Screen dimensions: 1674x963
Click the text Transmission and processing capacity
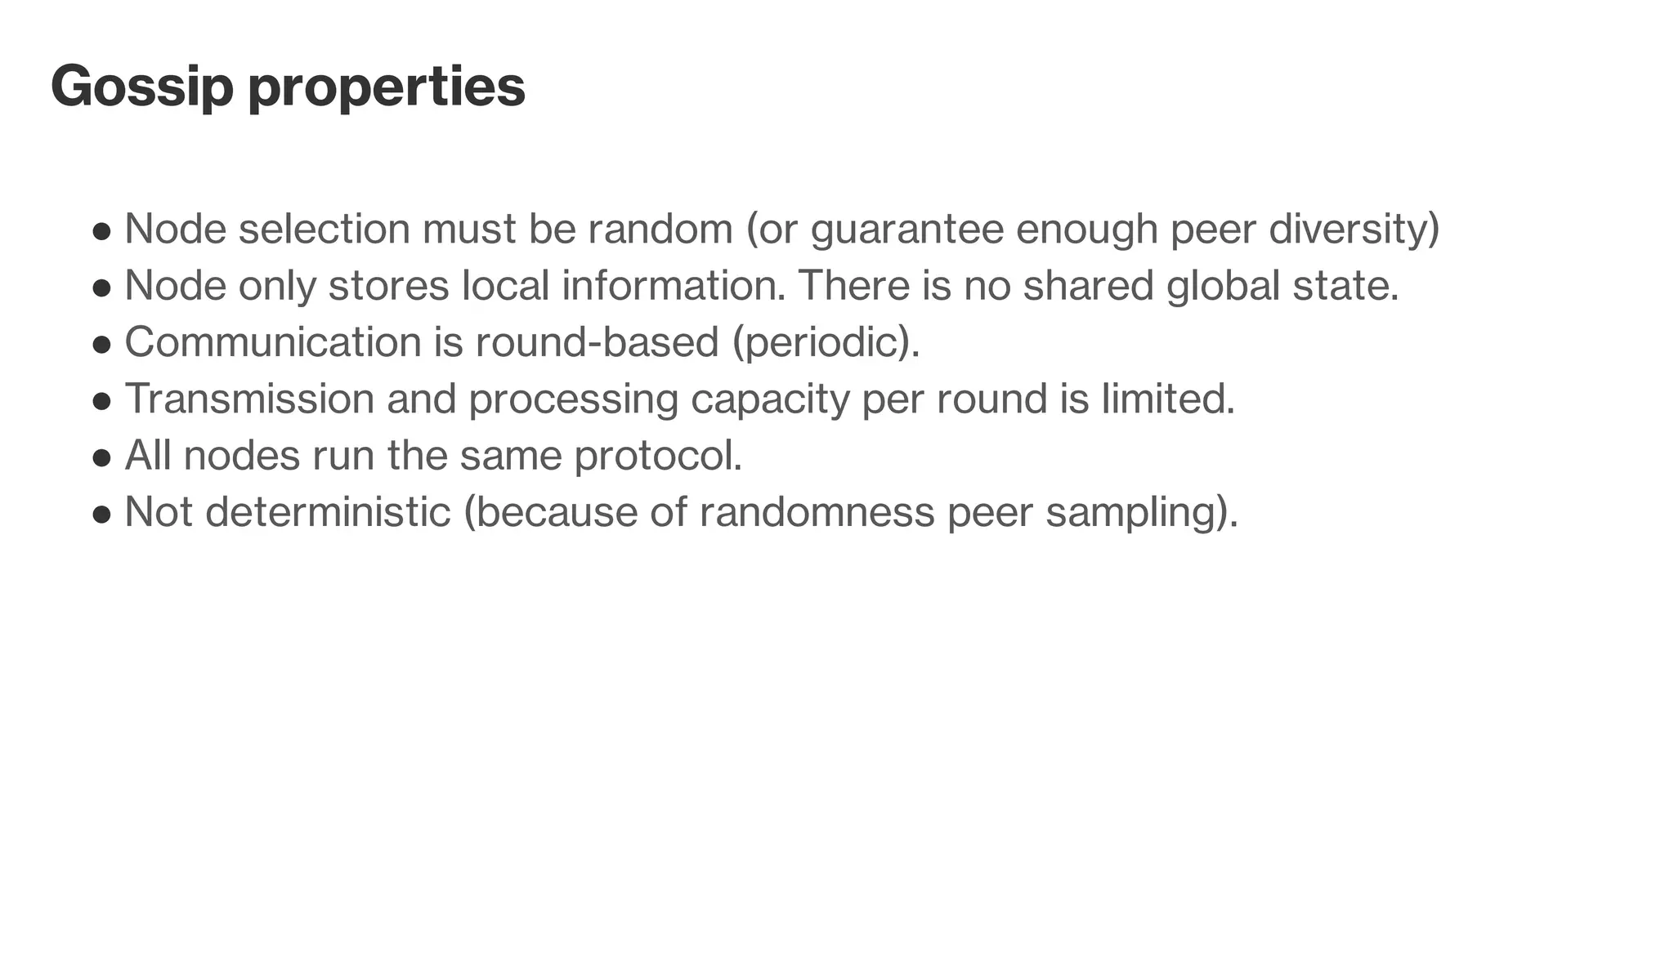click(487, 400)
